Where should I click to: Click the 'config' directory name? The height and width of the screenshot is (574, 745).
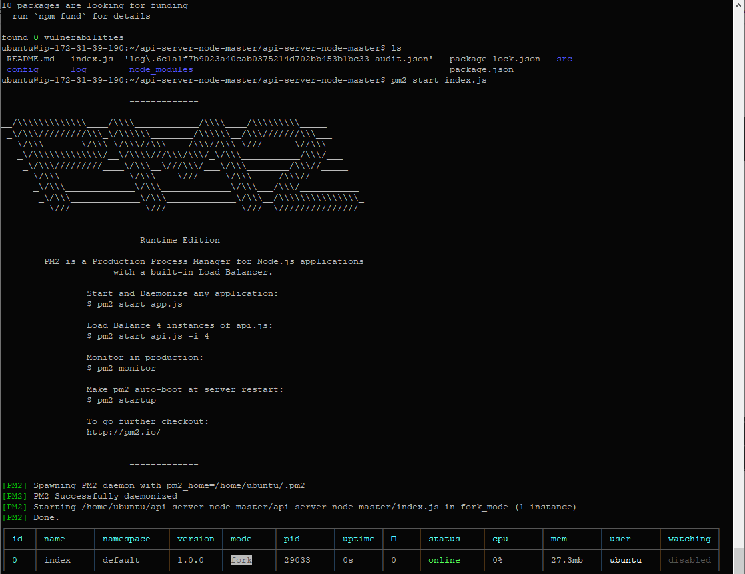point(22,69)
